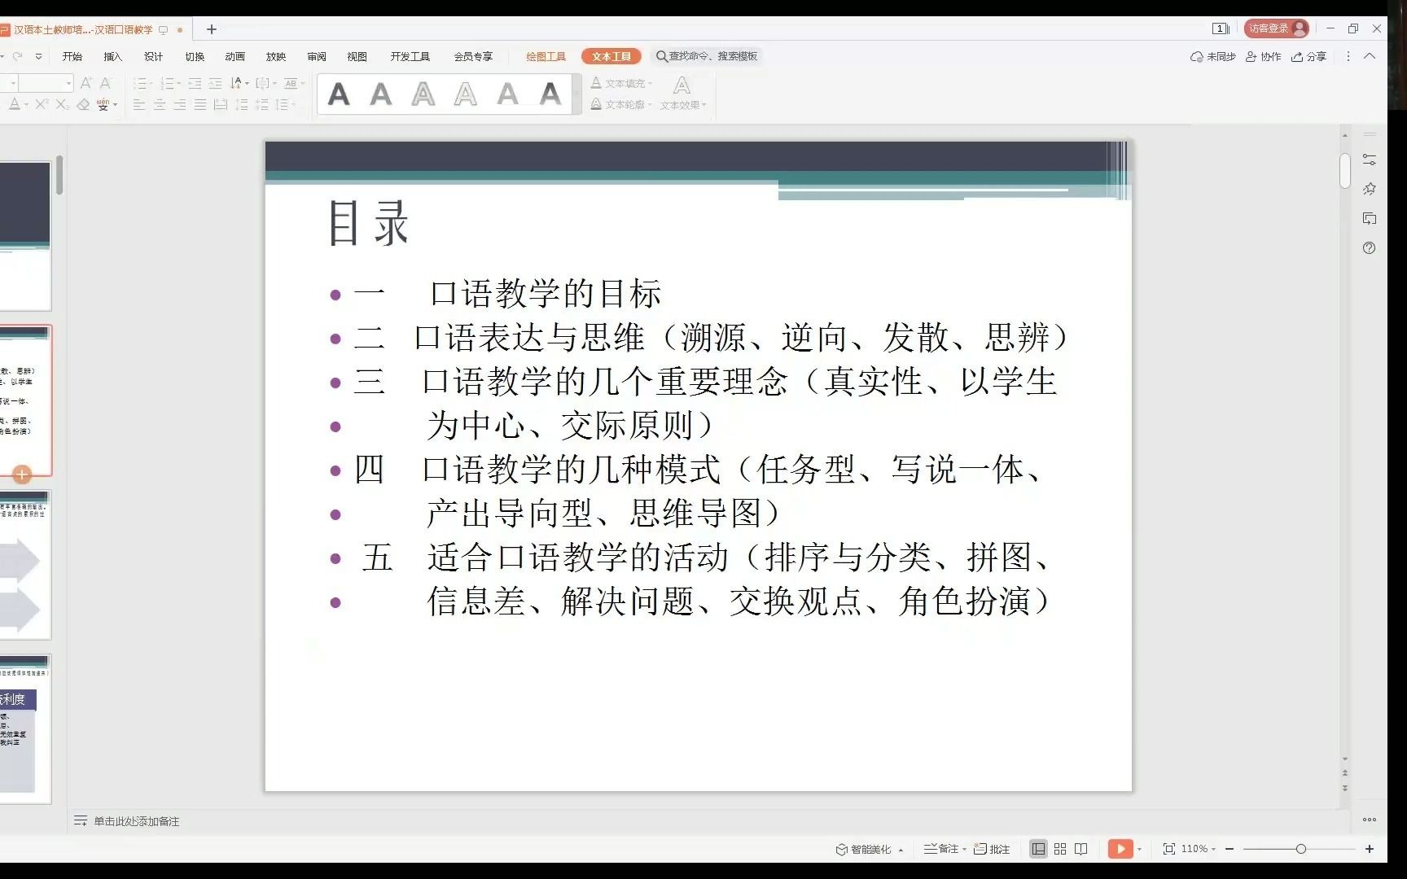Align text left
This screenshot has width=1407, height=879.
pyautogui.click(x=139, y=104)
